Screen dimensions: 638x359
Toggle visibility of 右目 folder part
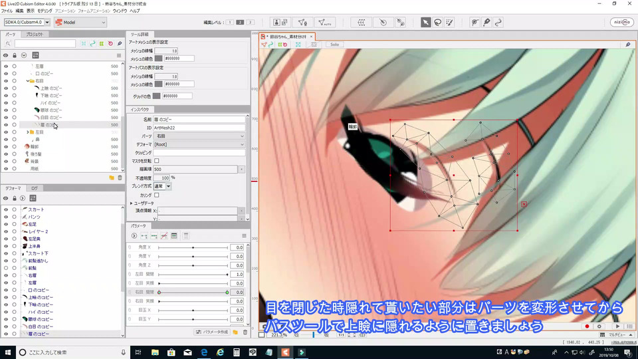pos(6,81)
